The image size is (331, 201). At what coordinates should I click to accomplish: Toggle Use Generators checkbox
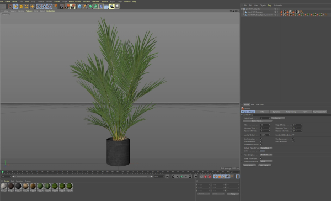(261, 142)
